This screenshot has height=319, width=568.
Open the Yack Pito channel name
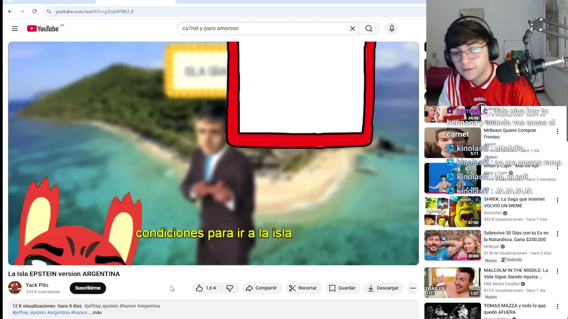click(x=37, y=285)
